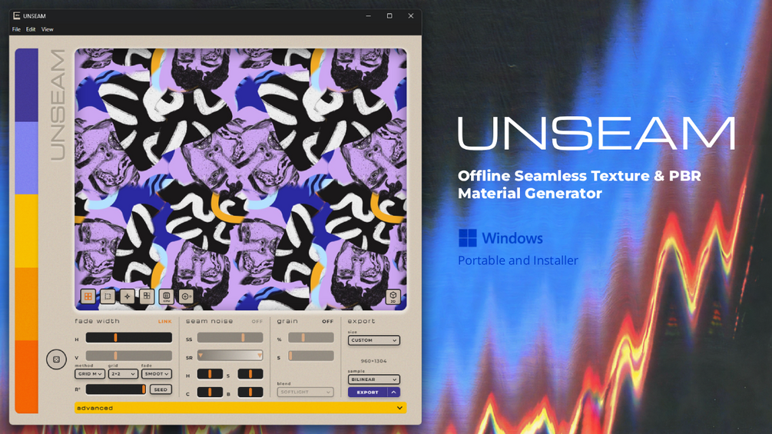The image size is (772, 434).
Task: Click the four-point star icon on the preview toolbar
Action: (x=127, y=297)
